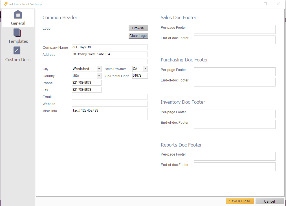The height and width of the screenshot is (206, 286).
Task: Edit the Zip/Postal Code field
Action: [140, 76]
